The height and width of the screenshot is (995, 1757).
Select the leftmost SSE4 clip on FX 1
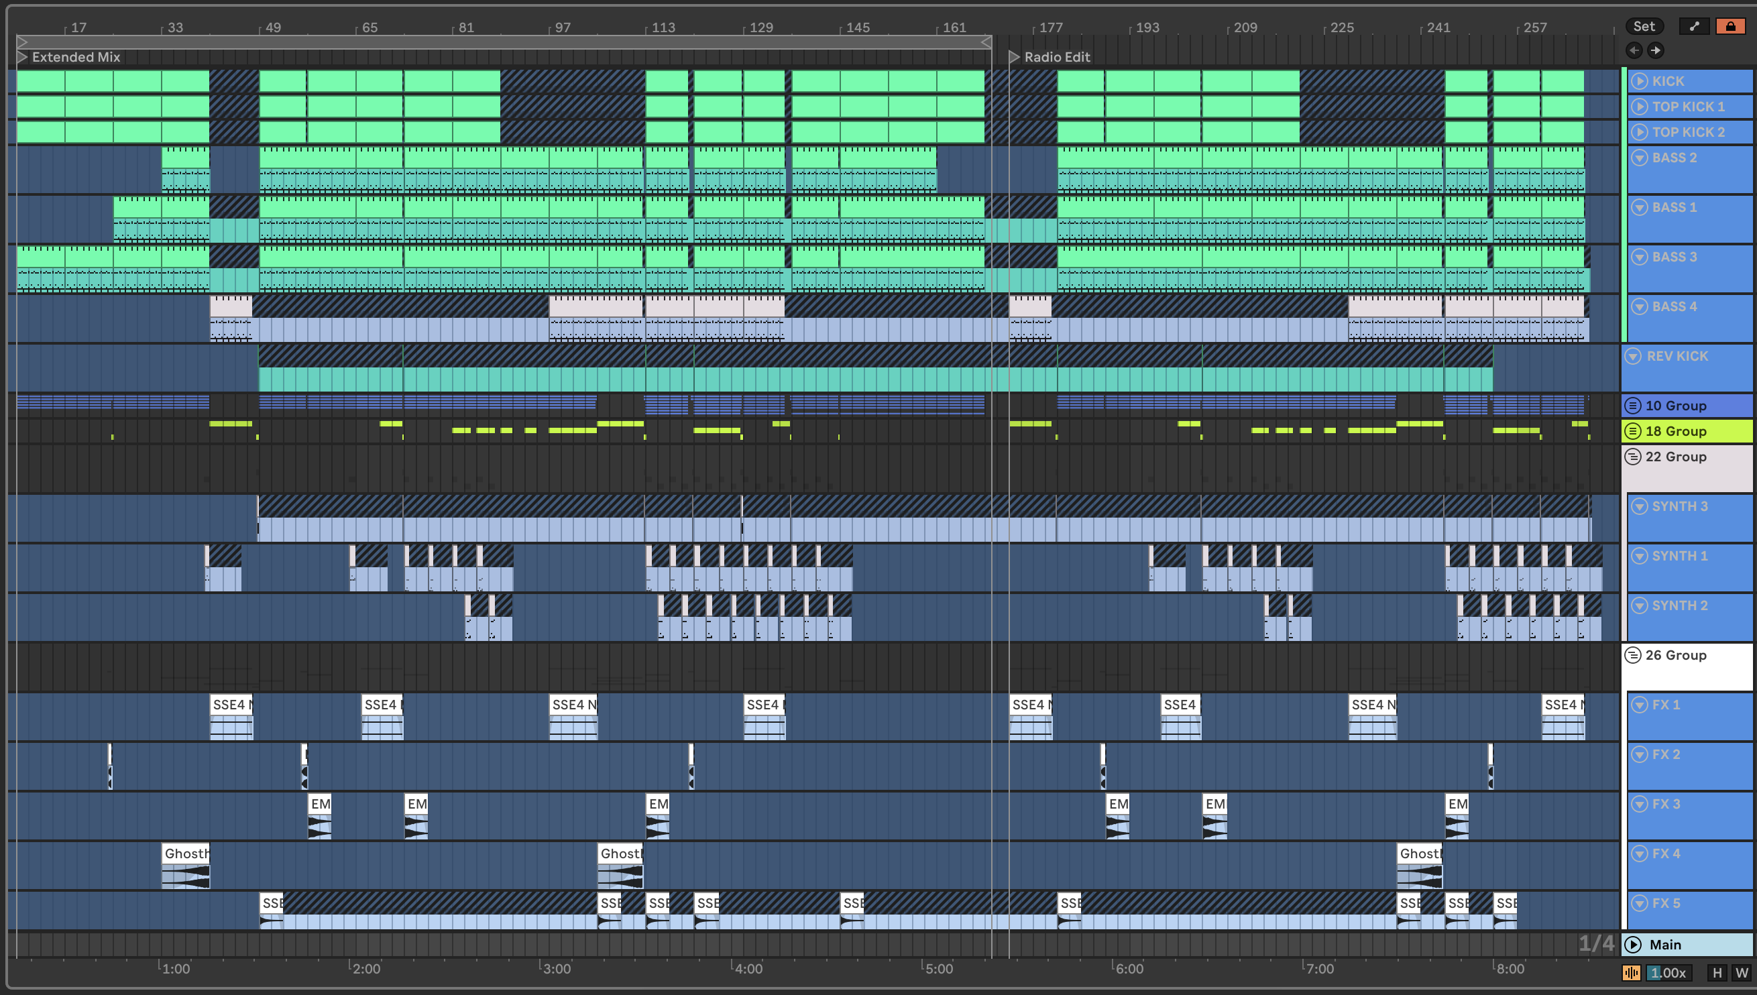pos(231,716)
